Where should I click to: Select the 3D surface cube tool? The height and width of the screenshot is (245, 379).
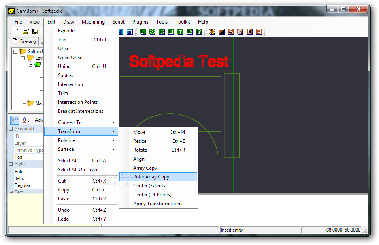coord(199,32)
